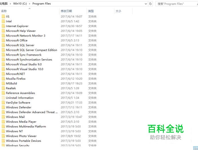Click date 2017/7/17 14:11 of Network Monitor
The height and width of the screenshot is (150, 198).
point(72,36)
